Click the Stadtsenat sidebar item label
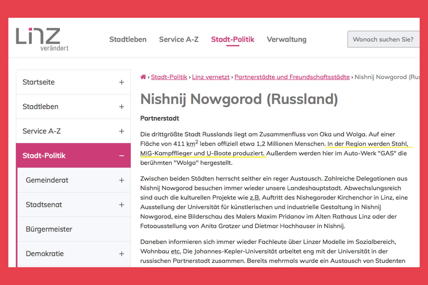428x285 pixels. tap(44, 205)
